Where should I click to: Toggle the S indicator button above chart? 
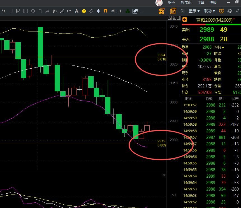[x=170, y=18]
